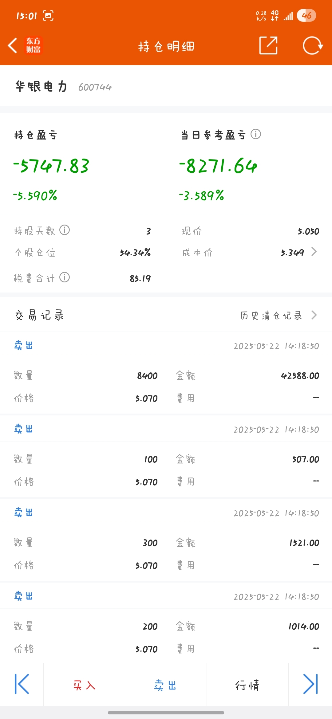Tap the 买入 button
The image size is (332, 719).
pyautogui.click(x=84, y=685)
